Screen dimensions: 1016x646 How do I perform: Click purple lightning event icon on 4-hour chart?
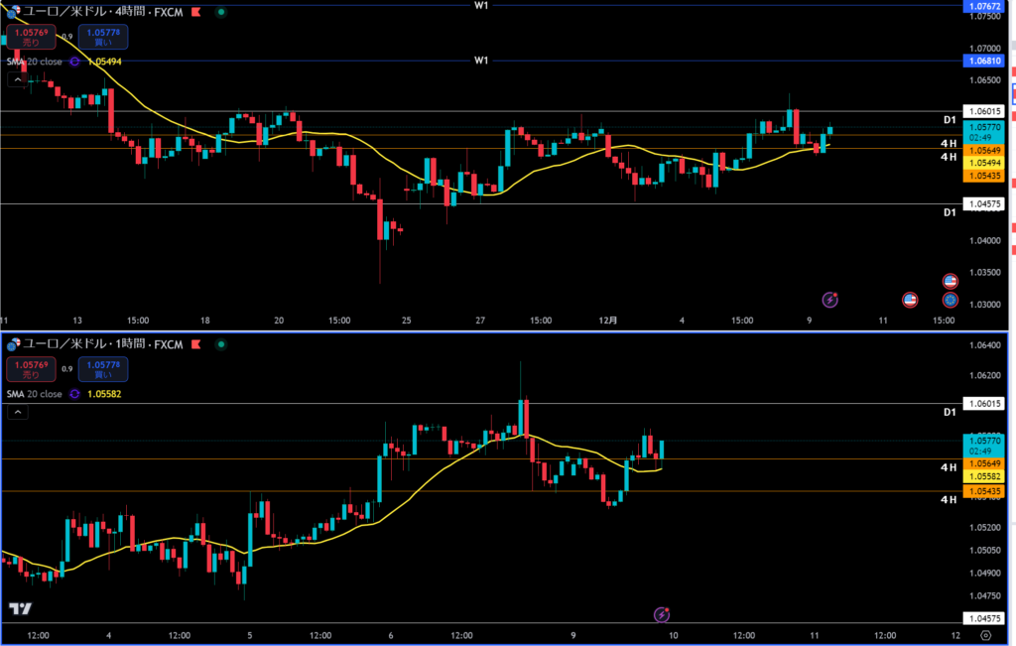831,299
